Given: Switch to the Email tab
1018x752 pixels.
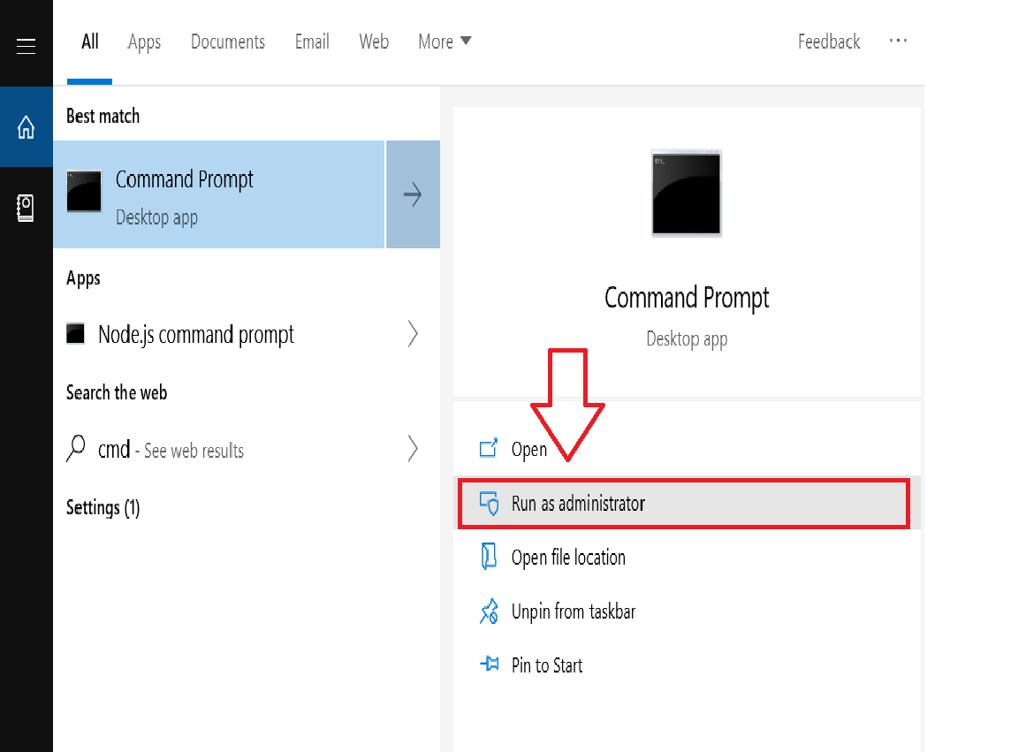Looking at the screenshot, I should [x=312, y=42].
